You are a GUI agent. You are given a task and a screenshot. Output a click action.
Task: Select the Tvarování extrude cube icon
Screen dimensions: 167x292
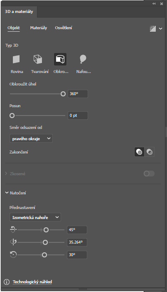[38, 59]
